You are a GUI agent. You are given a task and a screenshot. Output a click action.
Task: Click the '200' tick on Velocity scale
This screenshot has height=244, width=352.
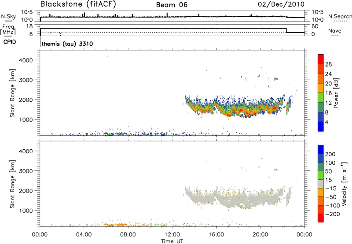coord(330,154)
